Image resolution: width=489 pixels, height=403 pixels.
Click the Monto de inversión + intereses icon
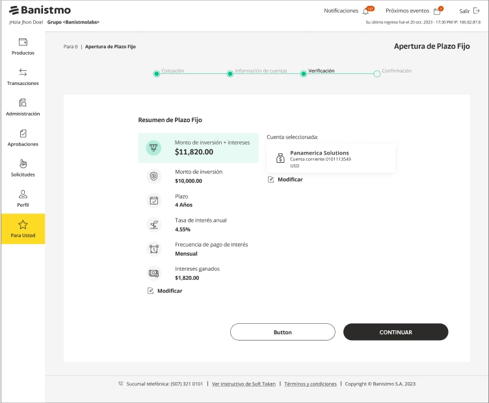(153, 147)
